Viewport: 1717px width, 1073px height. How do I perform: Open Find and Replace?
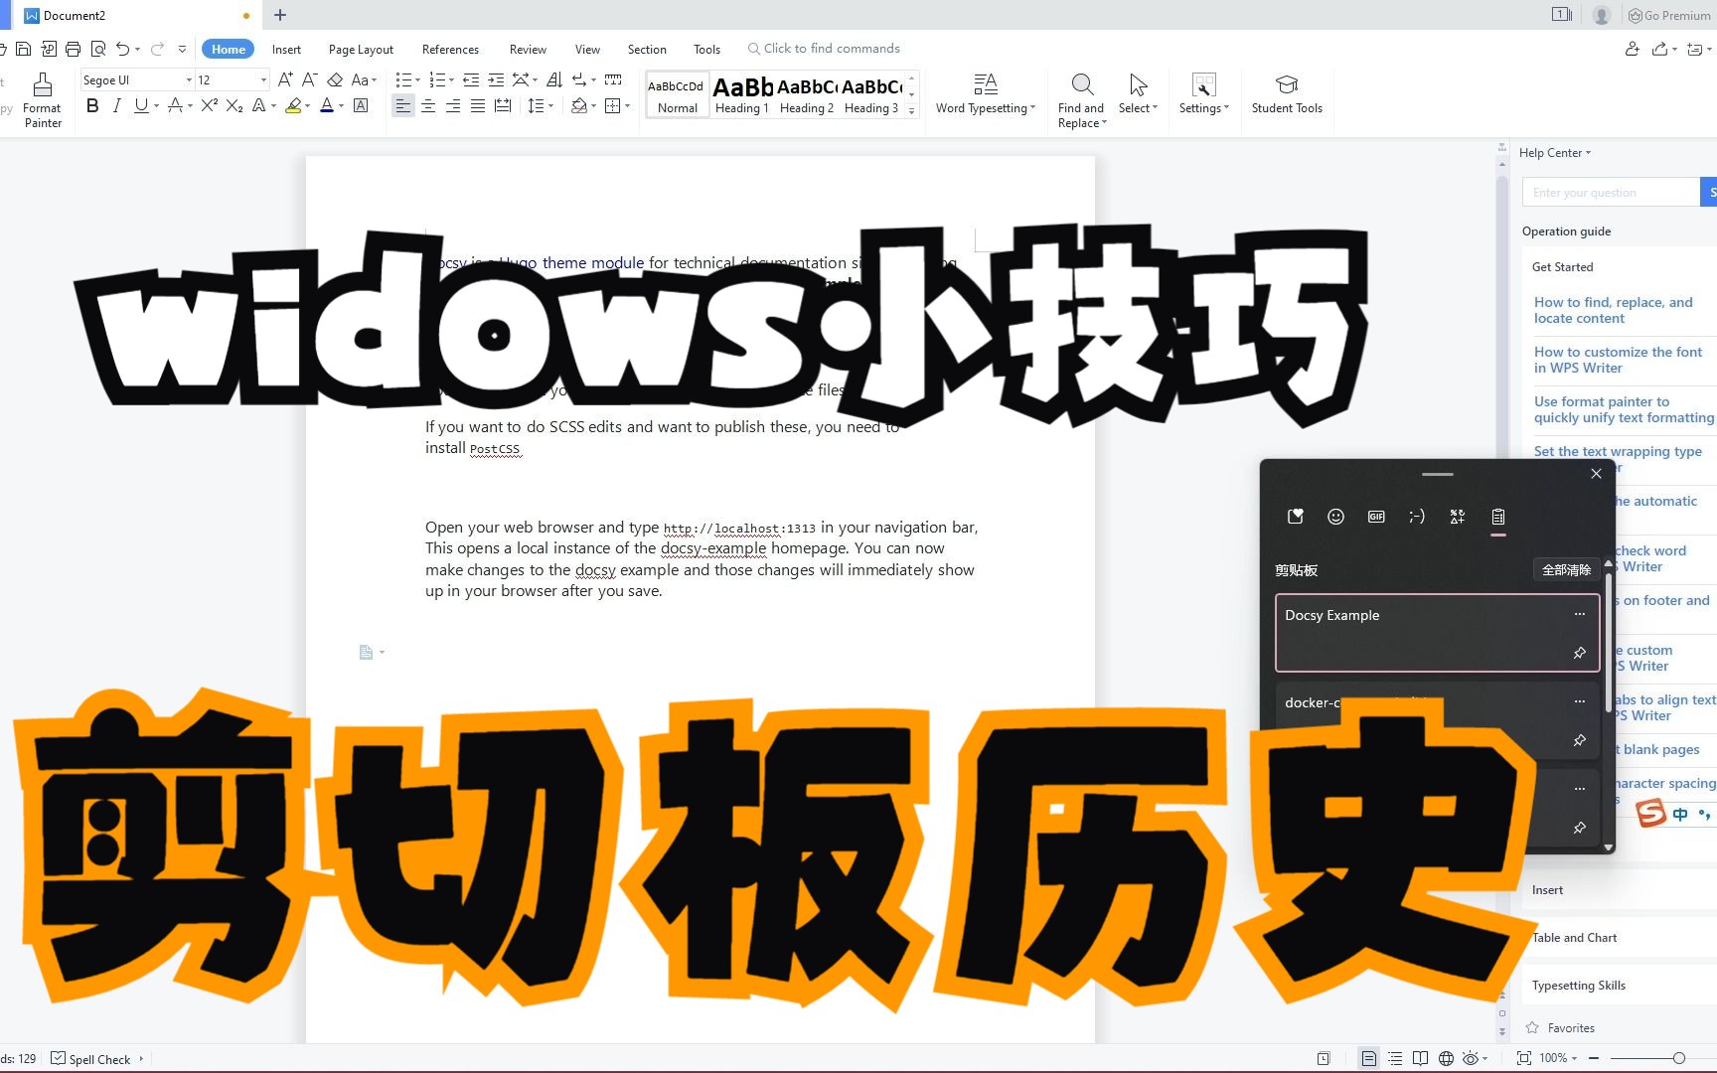(1080, 96)
